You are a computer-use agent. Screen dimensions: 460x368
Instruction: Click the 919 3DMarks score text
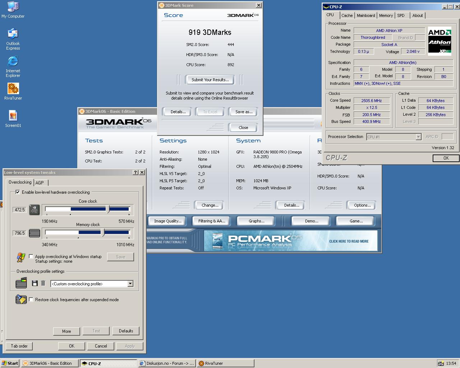click(x=210, y=32)
